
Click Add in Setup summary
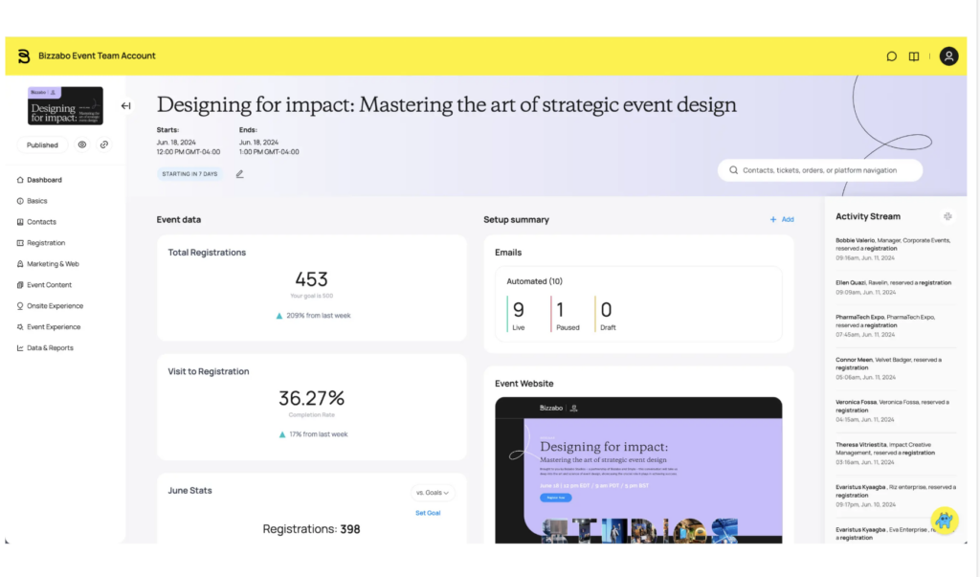[782, 219]
